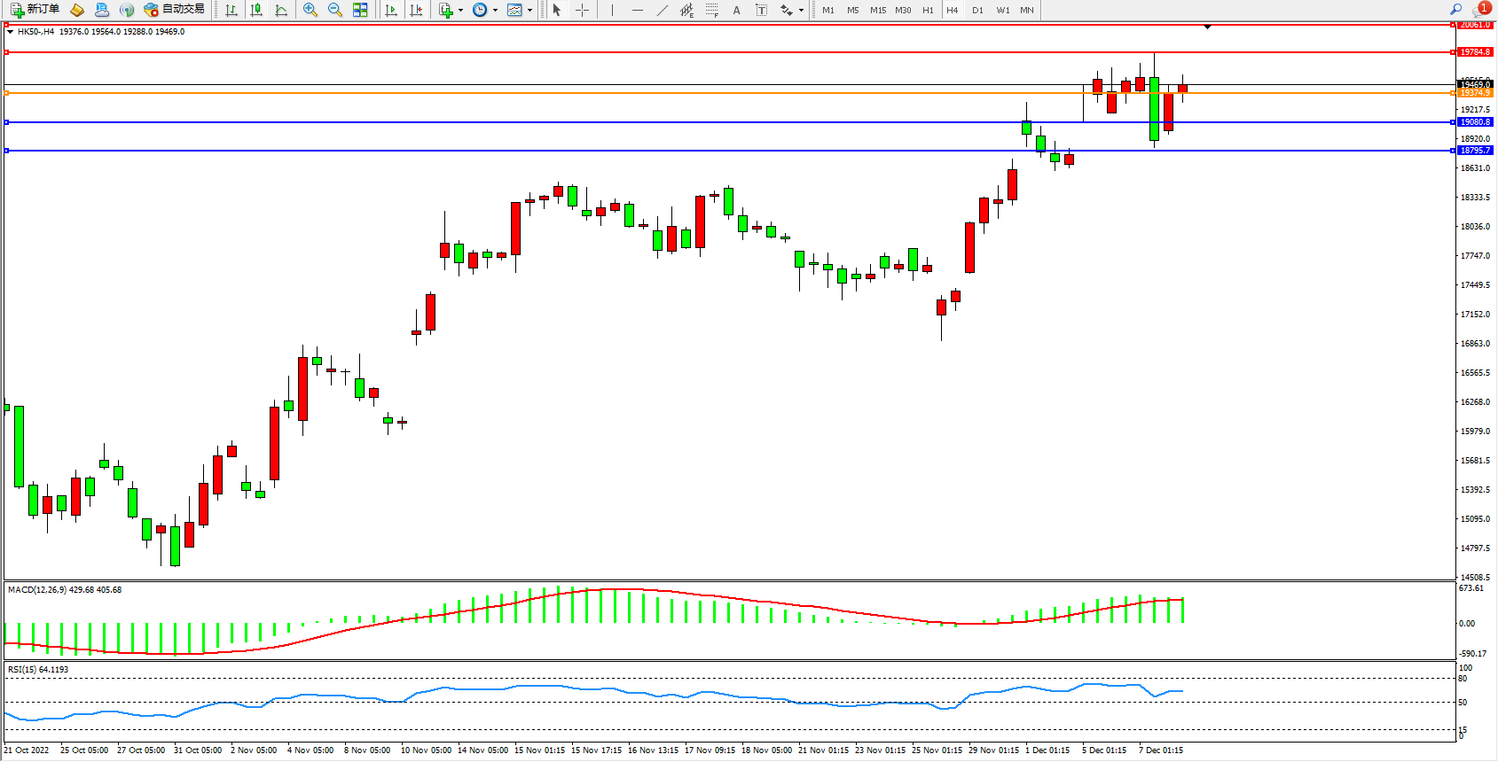Toggle AutoTrading (自动交易) button

tap(175, 10)
